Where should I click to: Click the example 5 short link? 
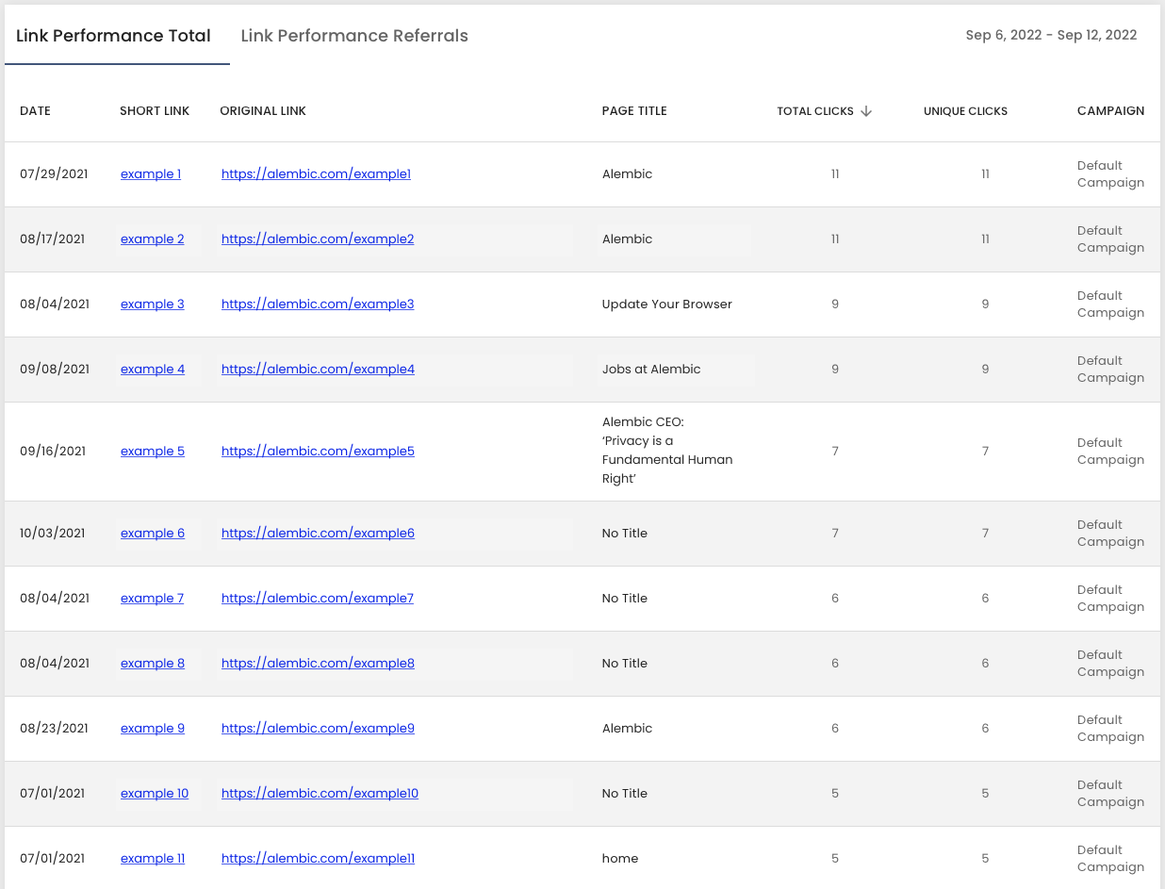(x=153, y=452)
